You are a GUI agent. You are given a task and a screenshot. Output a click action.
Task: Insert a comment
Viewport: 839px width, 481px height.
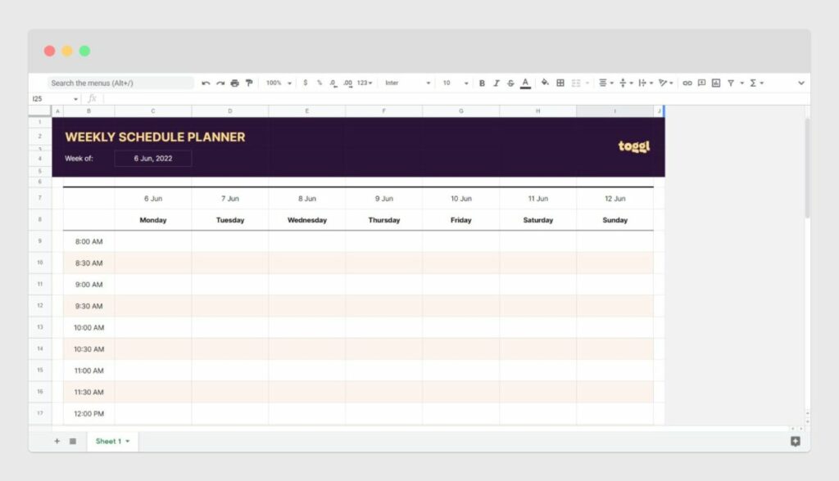click(702, 83)
